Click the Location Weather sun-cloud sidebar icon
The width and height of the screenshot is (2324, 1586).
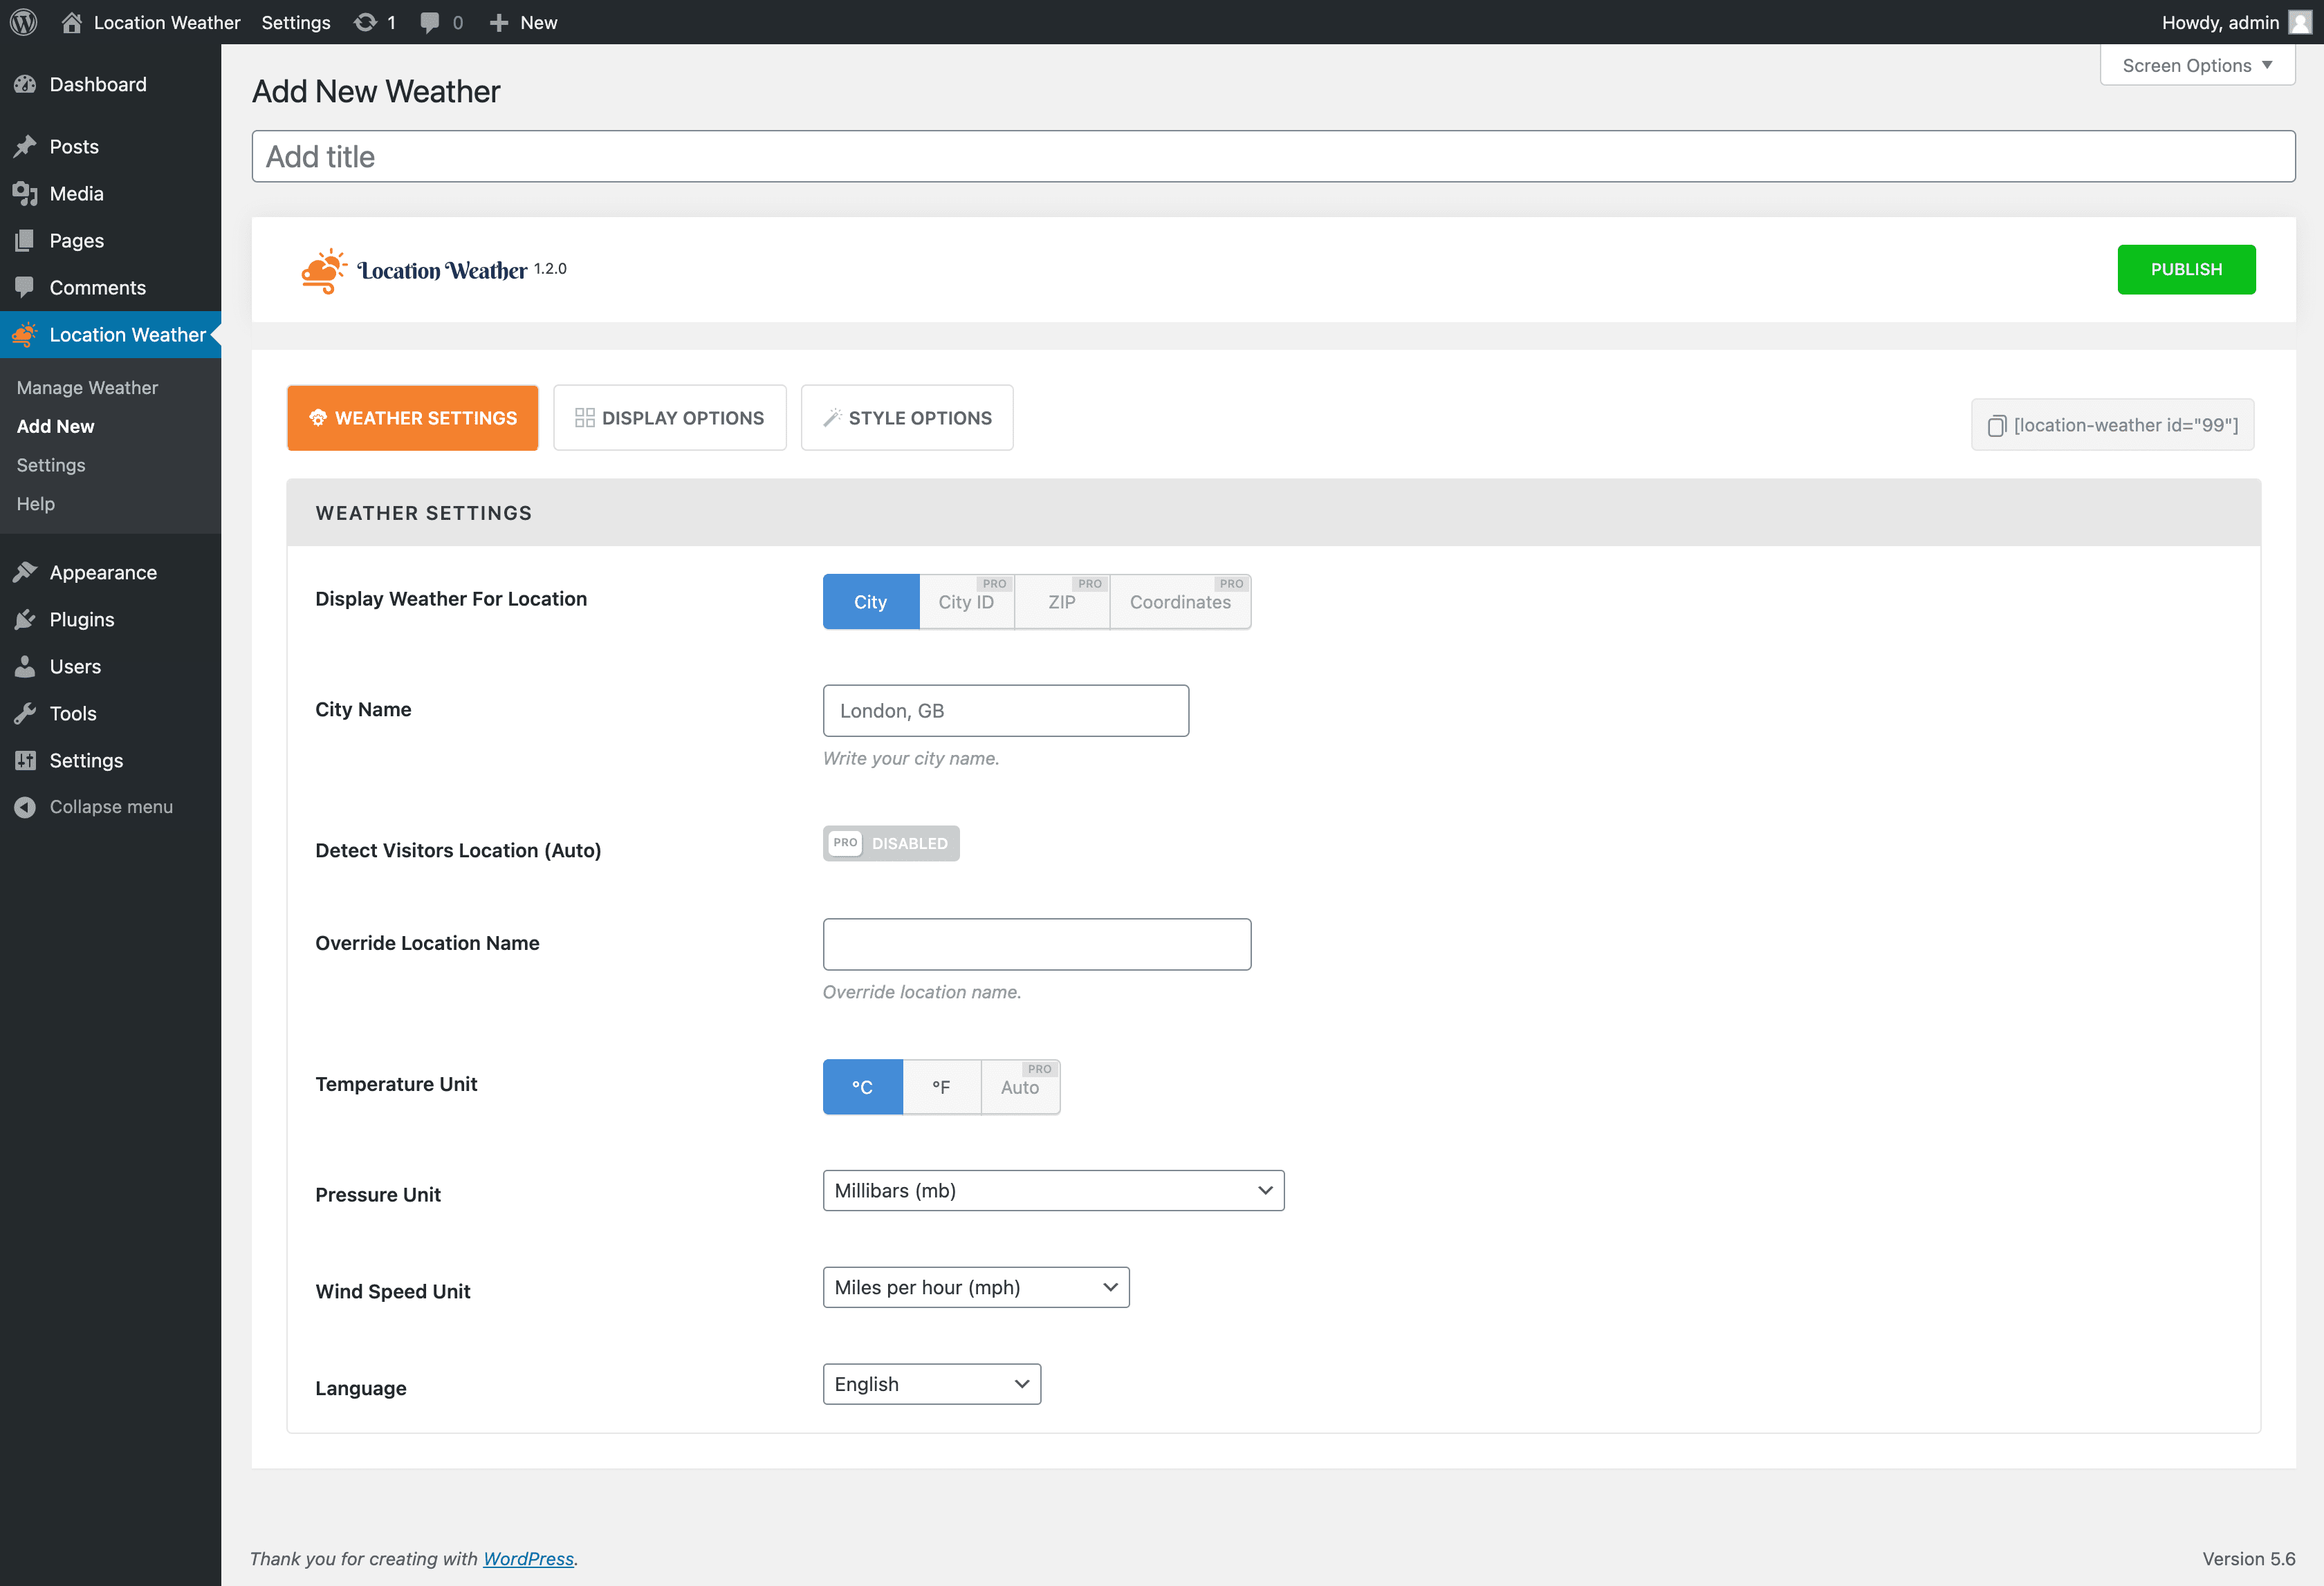25,335
